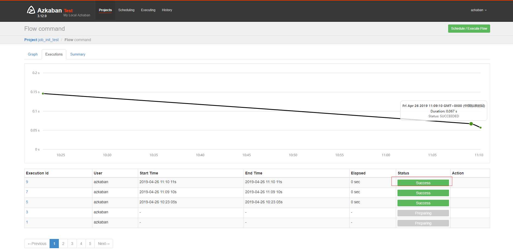Image resolution: width=513 pixels, height=252 pixels.
Task: Click the first chart data point at 0.15 s
Action: tap(43, 94)
